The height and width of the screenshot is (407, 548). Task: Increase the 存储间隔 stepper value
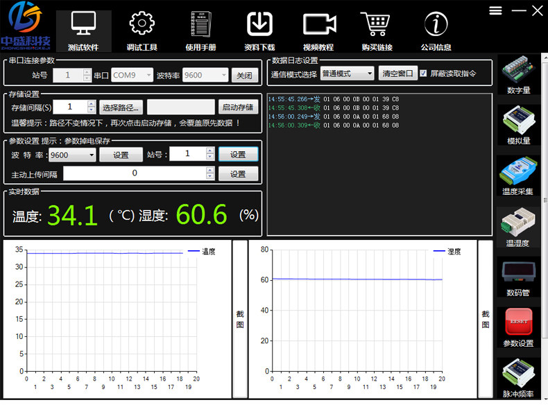(x=91, y=104)
